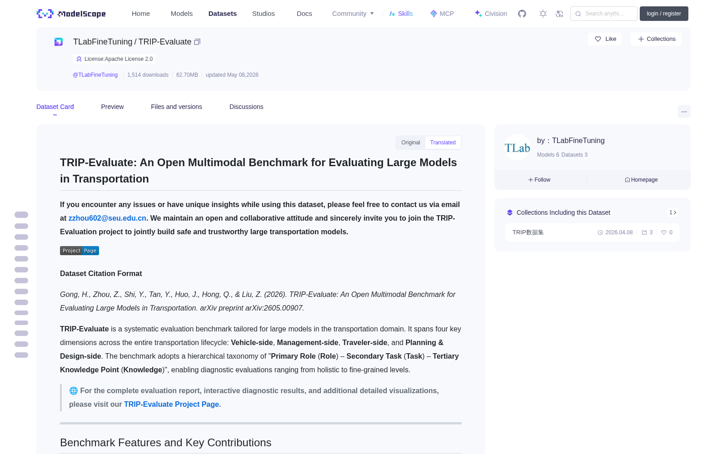Open the MCP page
Image resolution: width=727 pixels, height=454 pixels.
coord(442,14)
